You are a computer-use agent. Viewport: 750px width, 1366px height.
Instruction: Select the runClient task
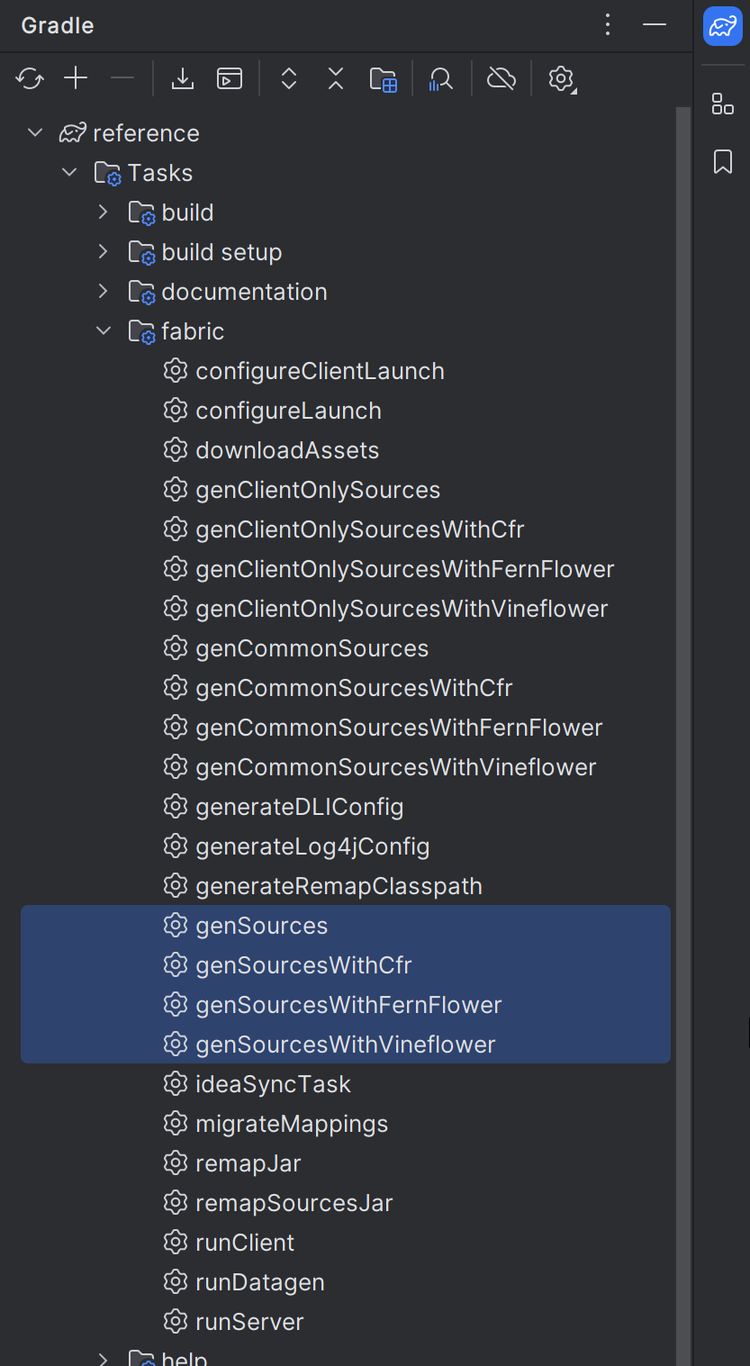(245, 1242)
